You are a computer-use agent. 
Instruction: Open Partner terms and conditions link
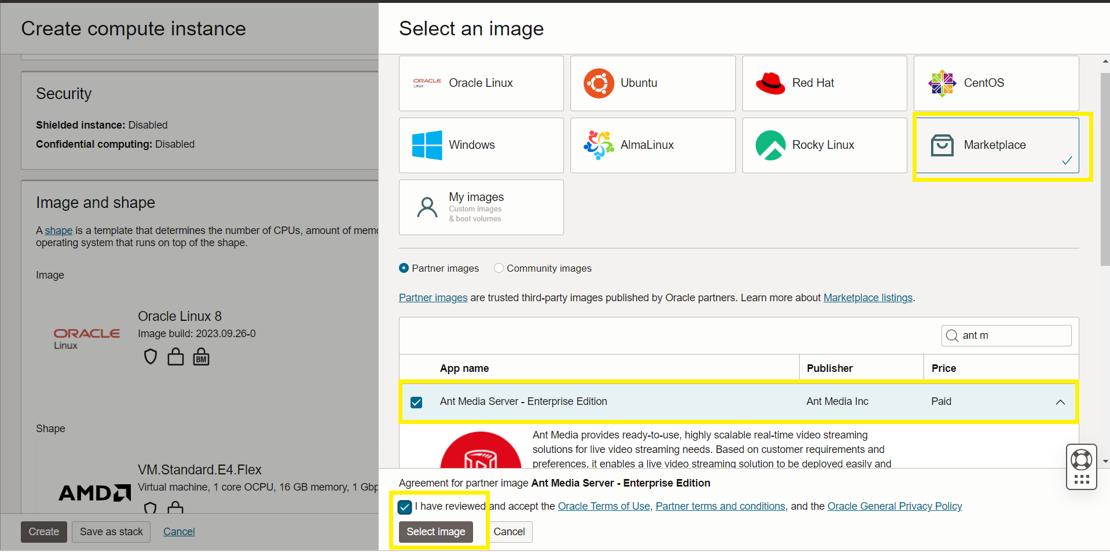(720, 506)
